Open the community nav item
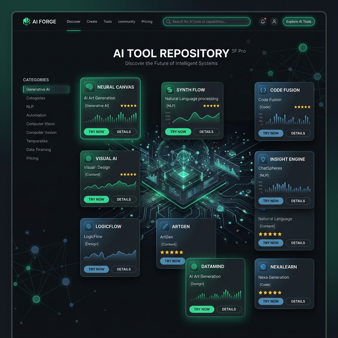This screenshot has width=338, height=338. [x=126, y=21]
